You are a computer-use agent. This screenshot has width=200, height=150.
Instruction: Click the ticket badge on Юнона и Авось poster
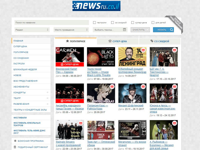[x=174, y=87]
